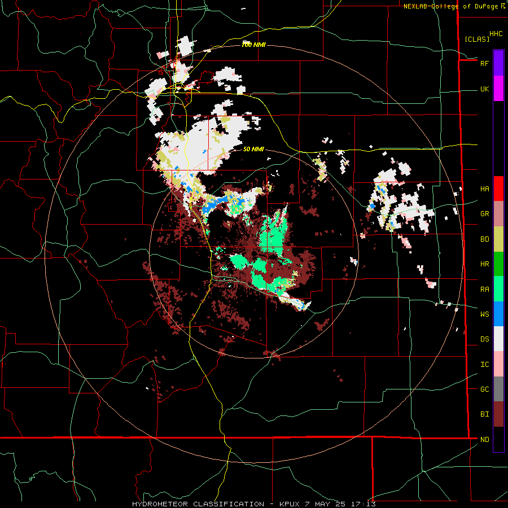
Task: Click the GR graupel legend swatch
Action: click(x=498, y=214)
